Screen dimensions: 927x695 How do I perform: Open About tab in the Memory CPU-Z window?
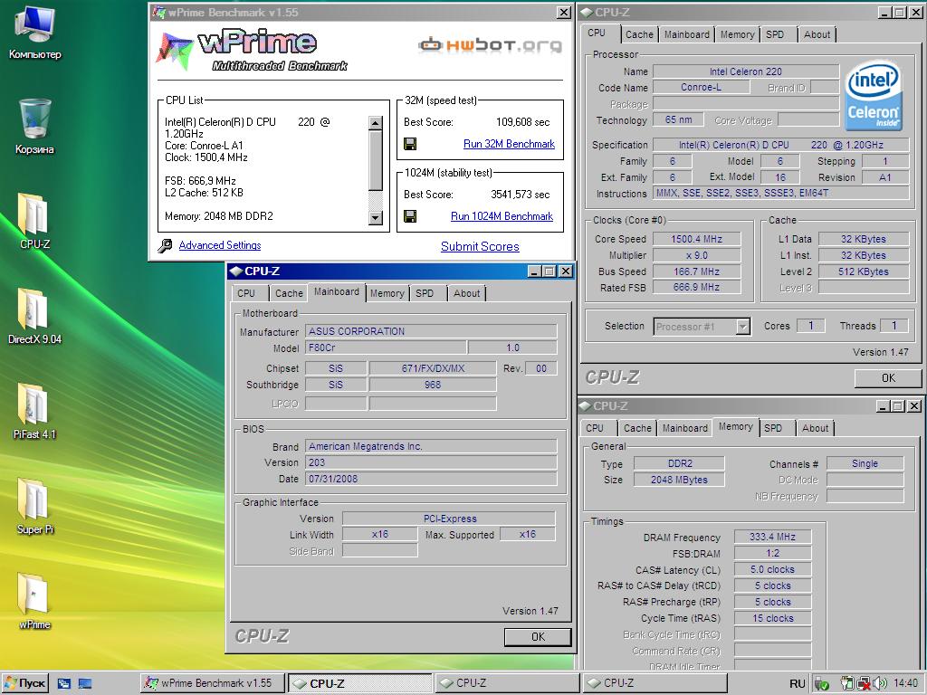(x=816, y=428)
